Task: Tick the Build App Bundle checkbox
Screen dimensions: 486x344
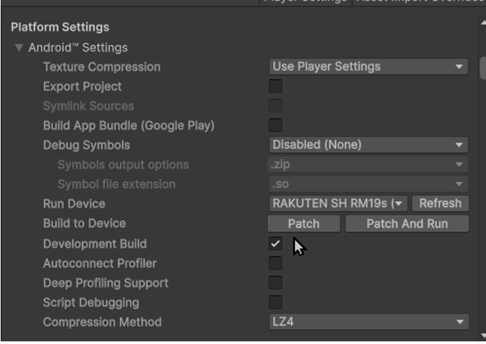Action: pyautogui.click(x=275, y=125)
